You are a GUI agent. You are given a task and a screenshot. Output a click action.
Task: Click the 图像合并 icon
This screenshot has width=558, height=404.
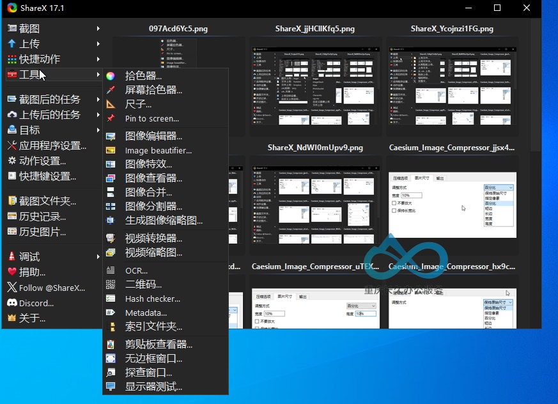pos(111,192)
